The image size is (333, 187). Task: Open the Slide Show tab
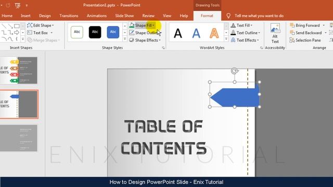124,16
